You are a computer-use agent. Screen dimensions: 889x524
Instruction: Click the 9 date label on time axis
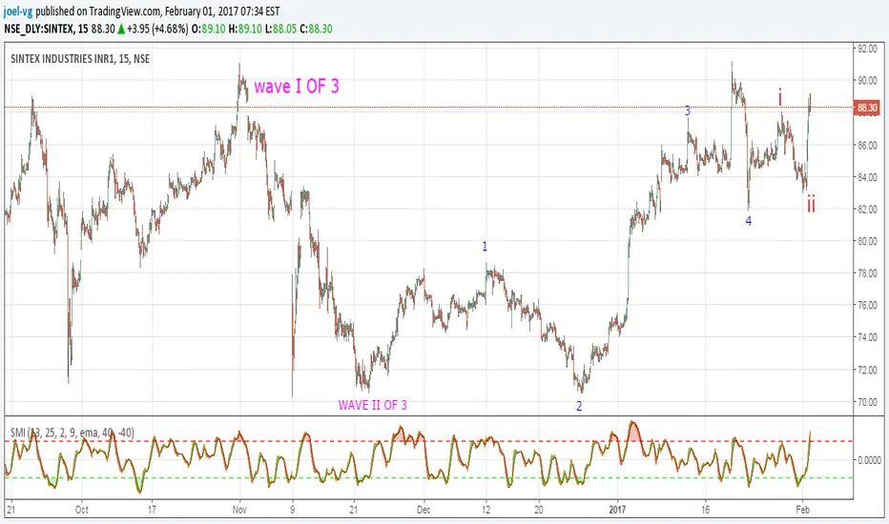pyautogui.click(x=293, y=510)
